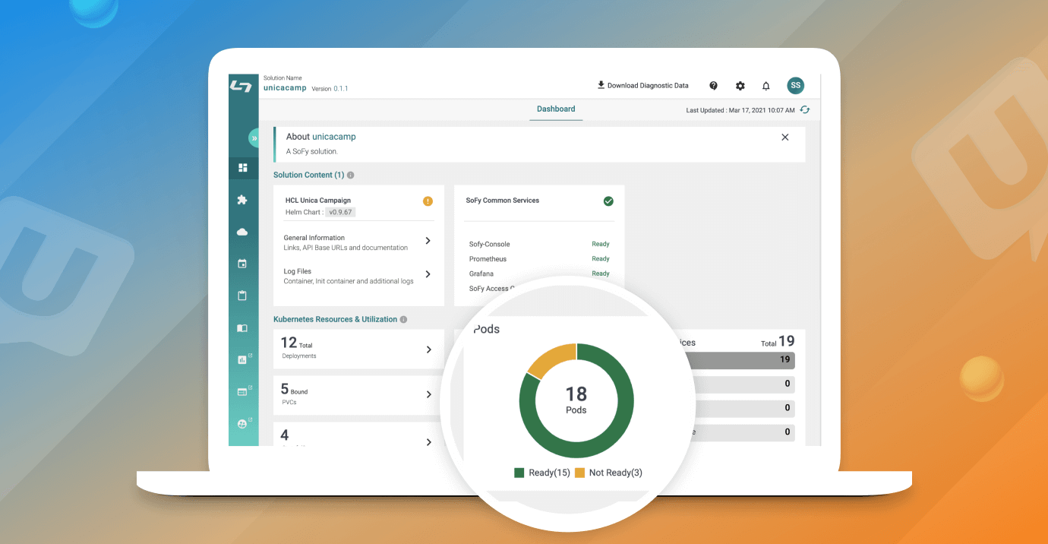The width and height of the screenshot is (1048, 544).
Task: Click the Grafana service name
Action: point(481,274)
